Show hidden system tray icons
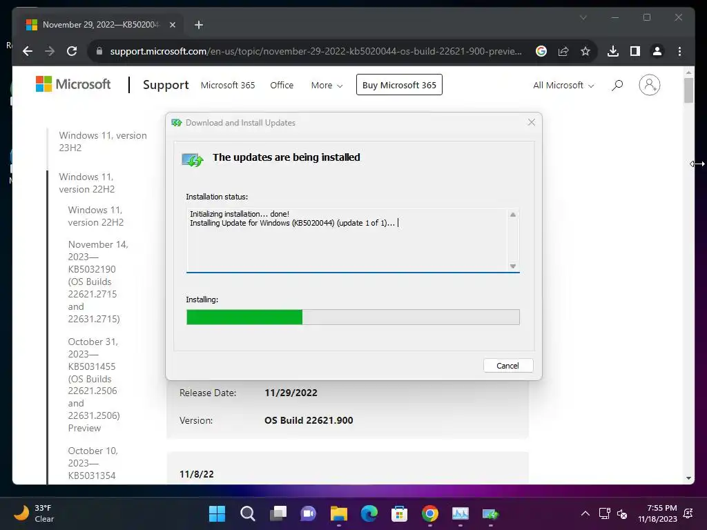 (585, 513)
